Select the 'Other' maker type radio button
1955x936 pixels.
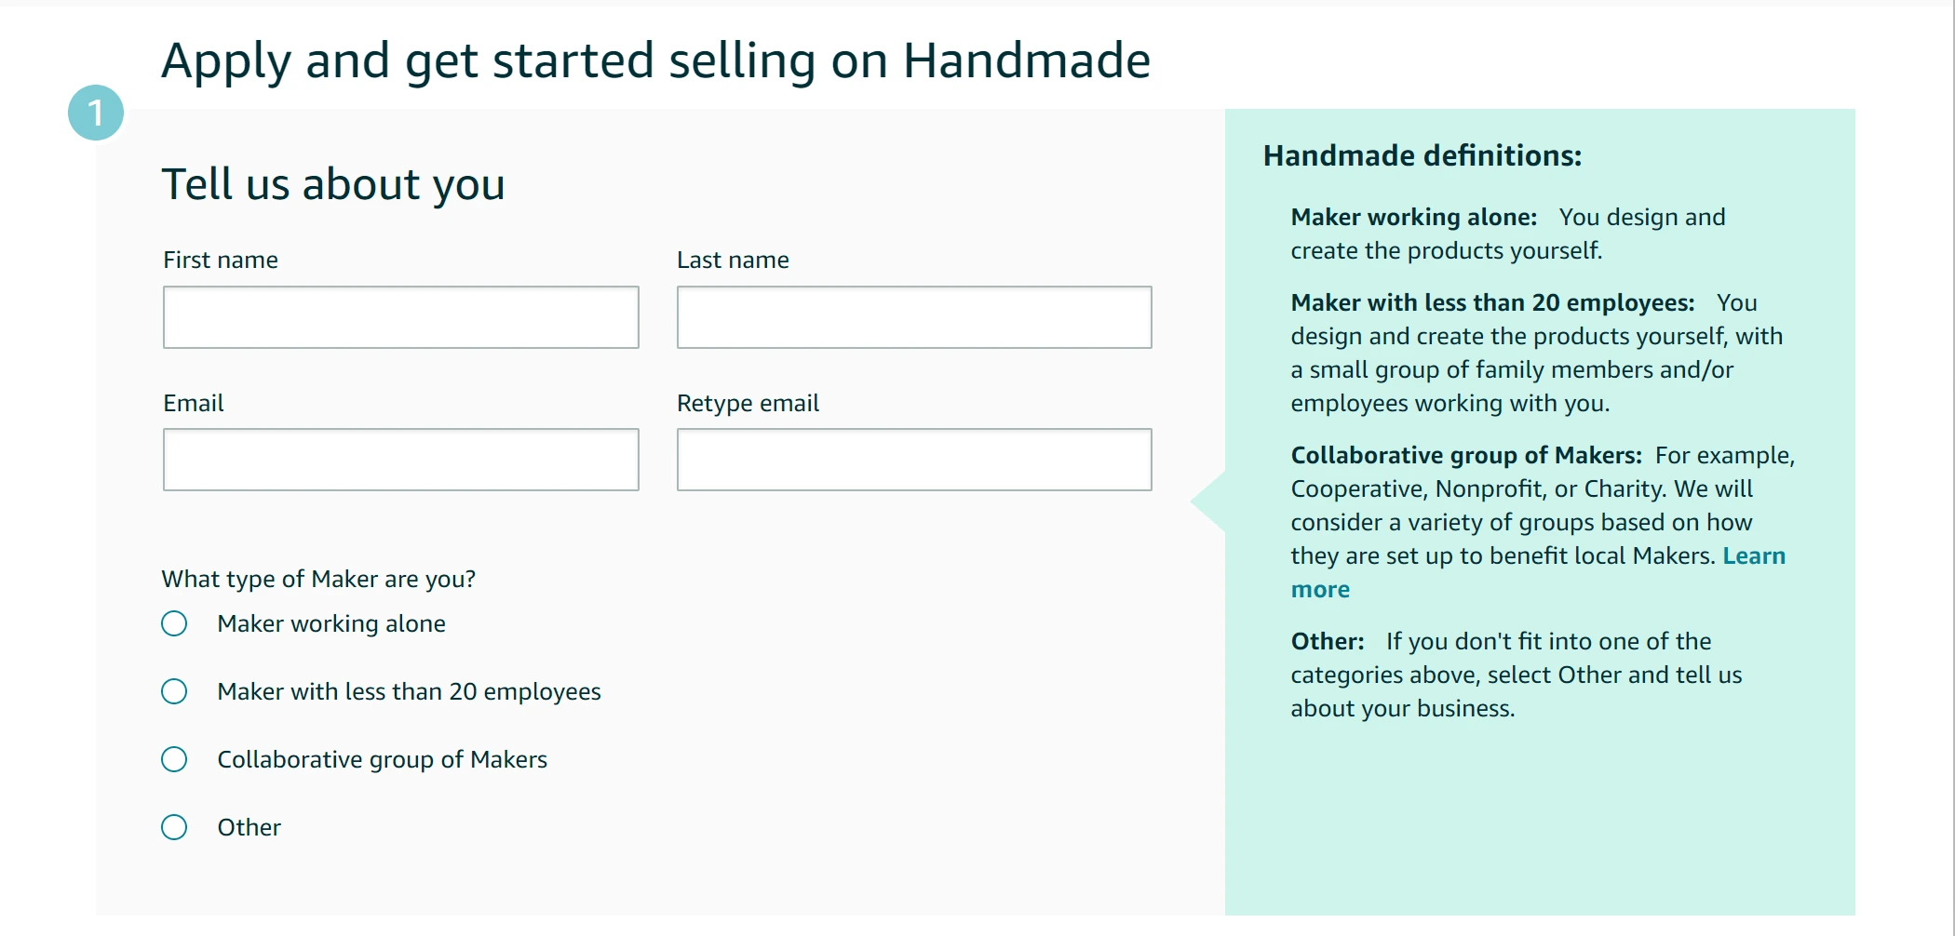tap(174, 827)
